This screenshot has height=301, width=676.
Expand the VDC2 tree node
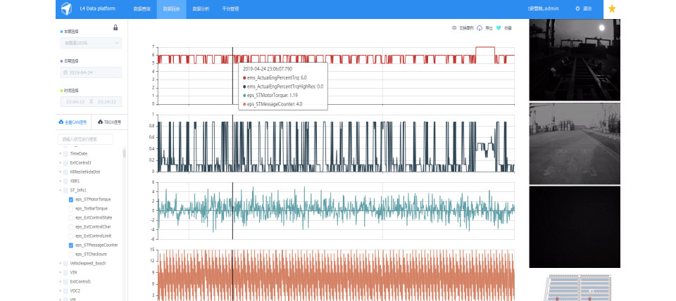click(60, 290)
